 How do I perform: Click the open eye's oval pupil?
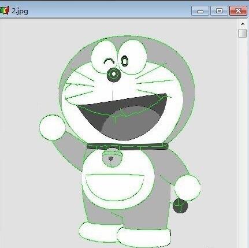[x=125, y=61]
